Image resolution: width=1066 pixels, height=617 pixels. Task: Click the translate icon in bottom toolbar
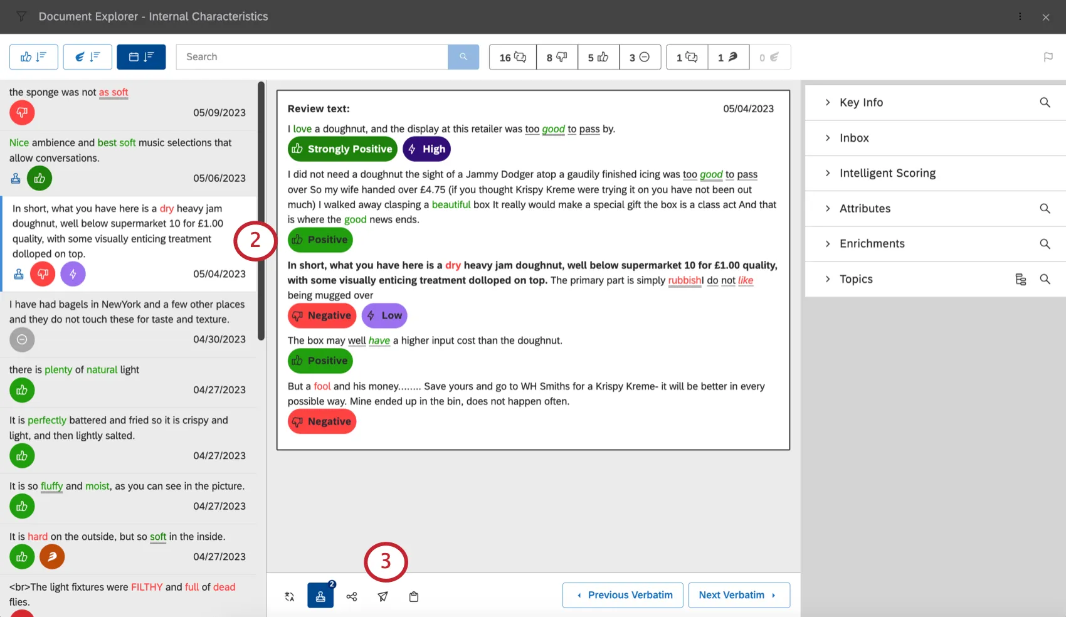click(290, 596)
